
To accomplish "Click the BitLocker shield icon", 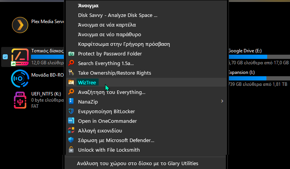I will coord(71,111).
